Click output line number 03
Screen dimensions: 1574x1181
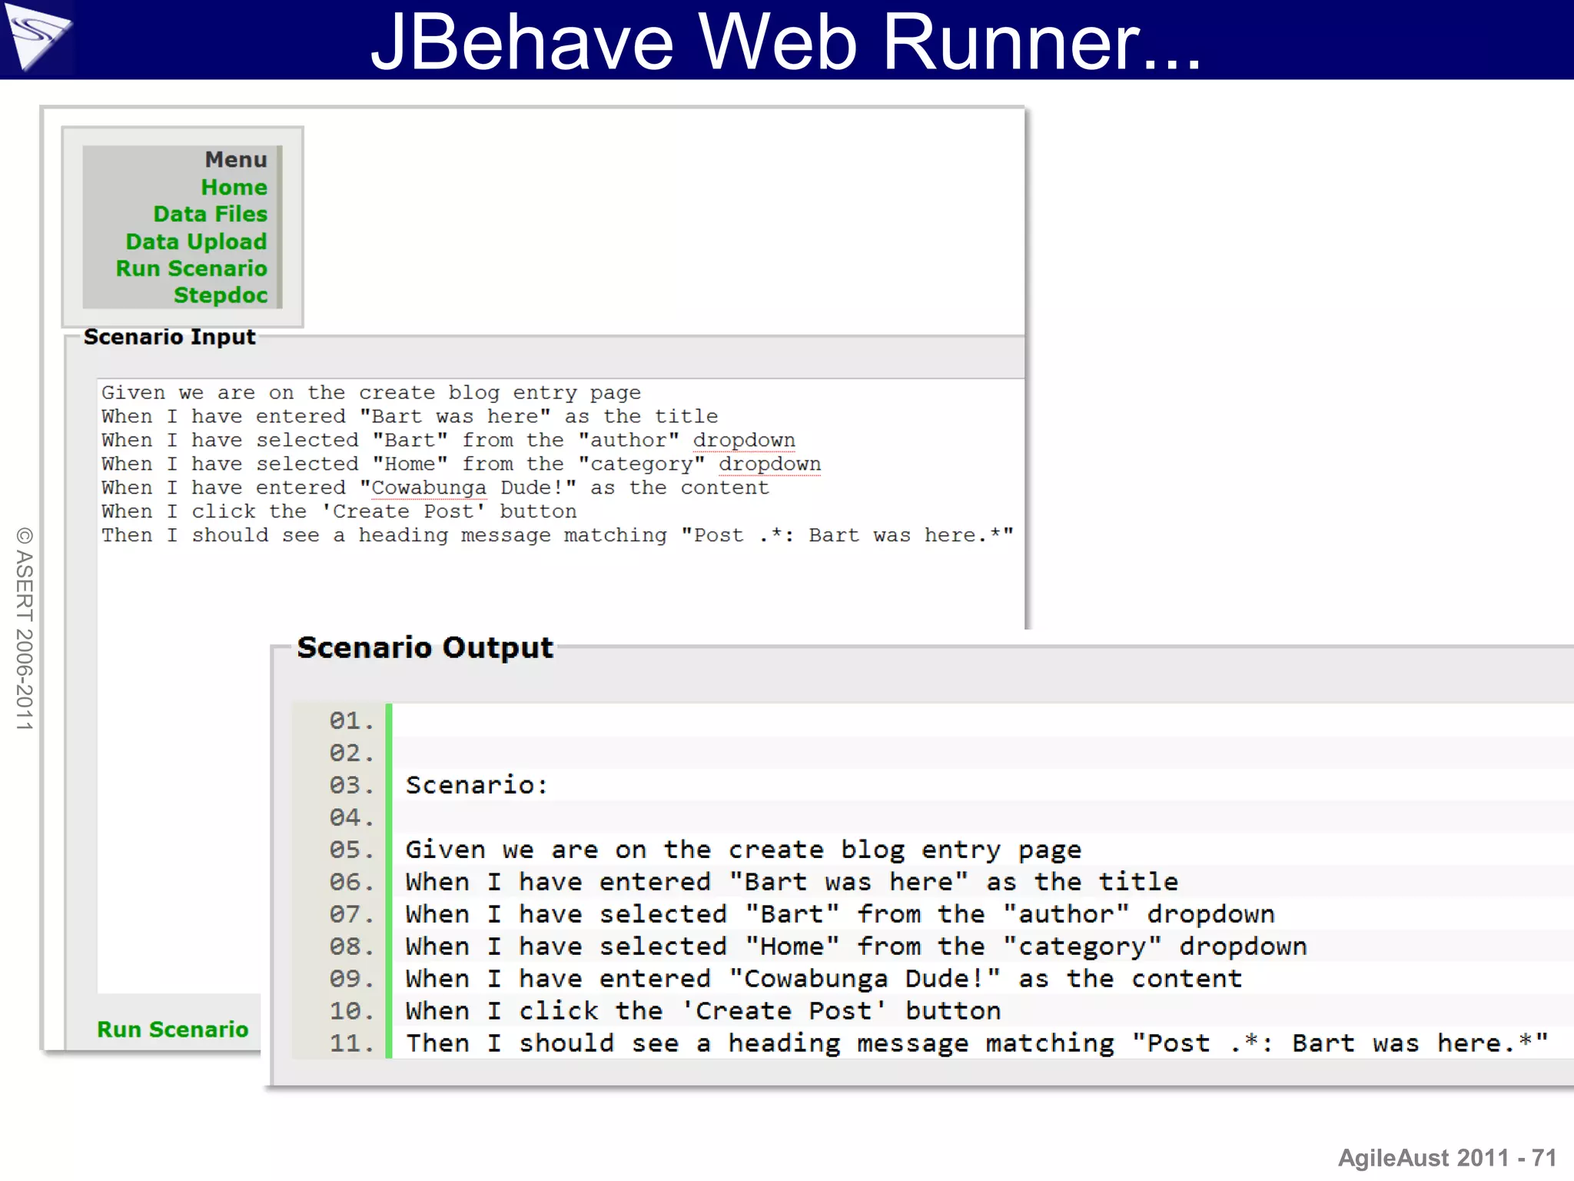tap(350, 785)
